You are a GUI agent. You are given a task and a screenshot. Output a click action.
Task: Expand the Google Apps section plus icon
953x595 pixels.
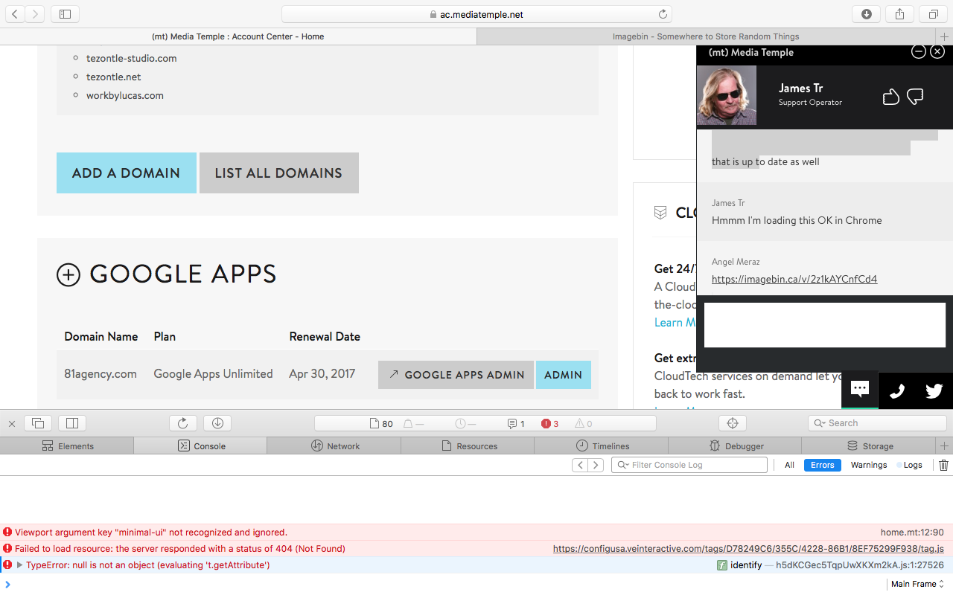pos(68,275)
